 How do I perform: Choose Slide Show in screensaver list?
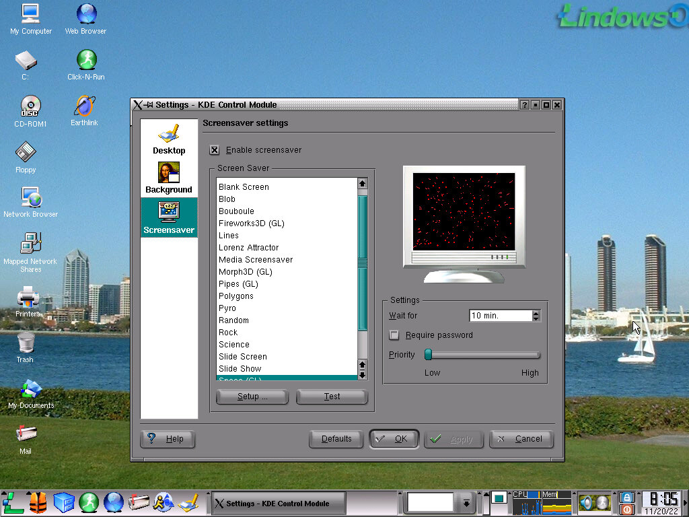240,369
